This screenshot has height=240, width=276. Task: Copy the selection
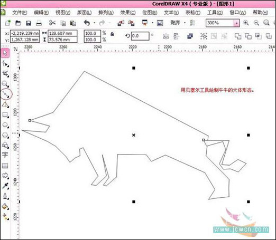click(63, 23)
